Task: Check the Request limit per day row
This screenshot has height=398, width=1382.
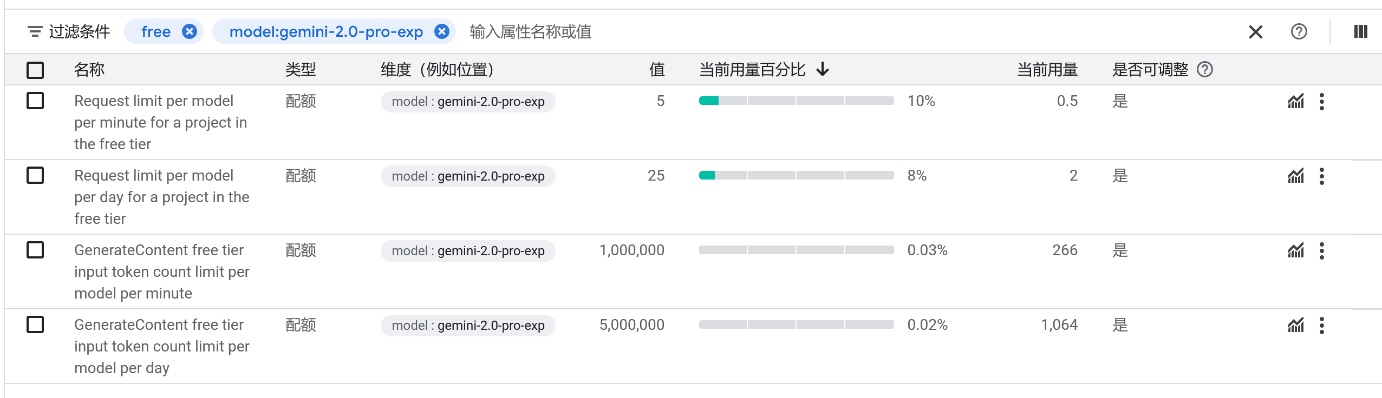Action: (35, 175)
